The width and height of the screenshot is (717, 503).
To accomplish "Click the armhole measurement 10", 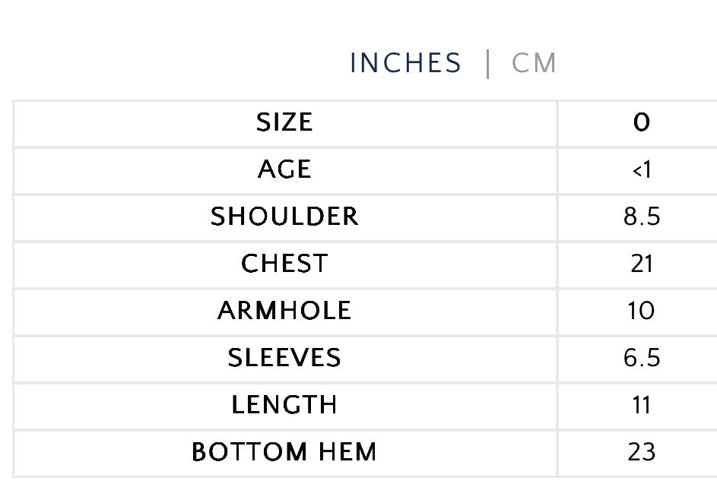I will [x=641, y=311].
